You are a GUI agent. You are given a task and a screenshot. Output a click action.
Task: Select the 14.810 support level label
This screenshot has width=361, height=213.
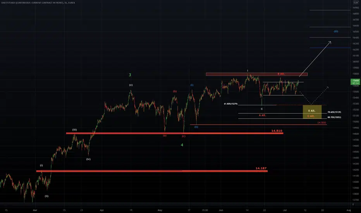pos(277,131)
